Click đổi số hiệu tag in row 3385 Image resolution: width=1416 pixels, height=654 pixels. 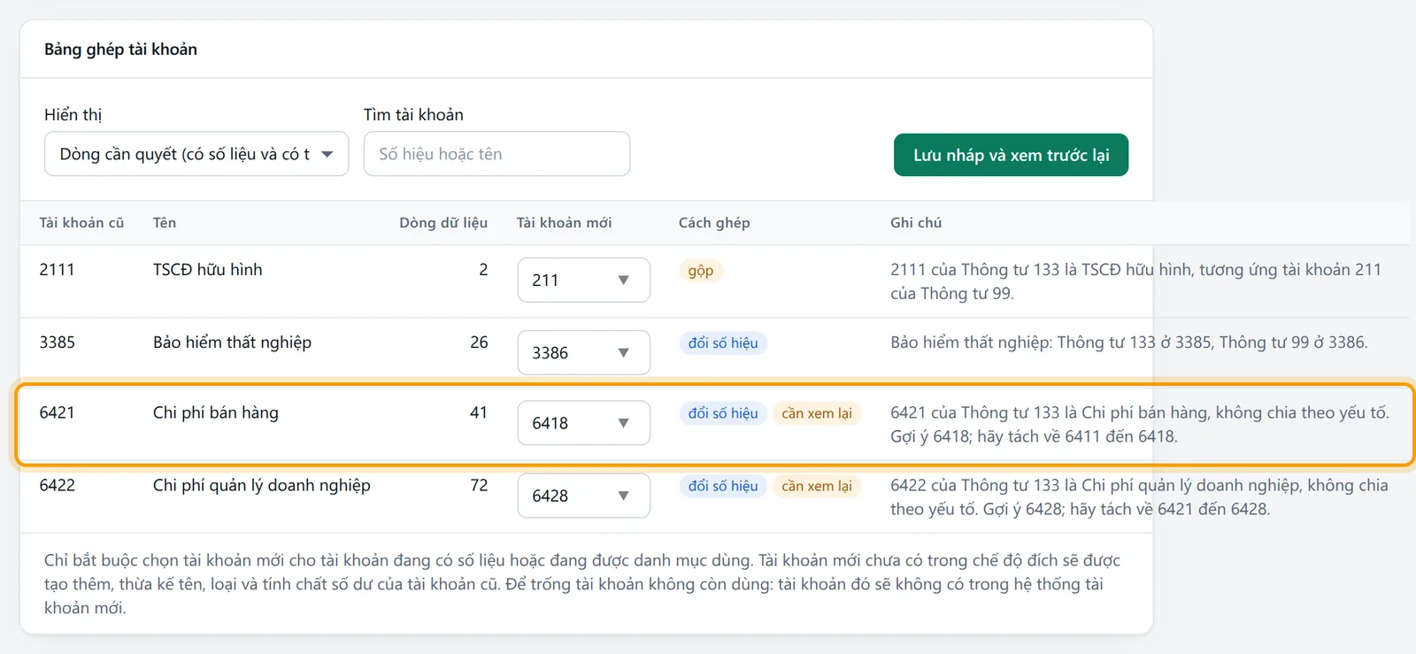click(x=723, y=343)
